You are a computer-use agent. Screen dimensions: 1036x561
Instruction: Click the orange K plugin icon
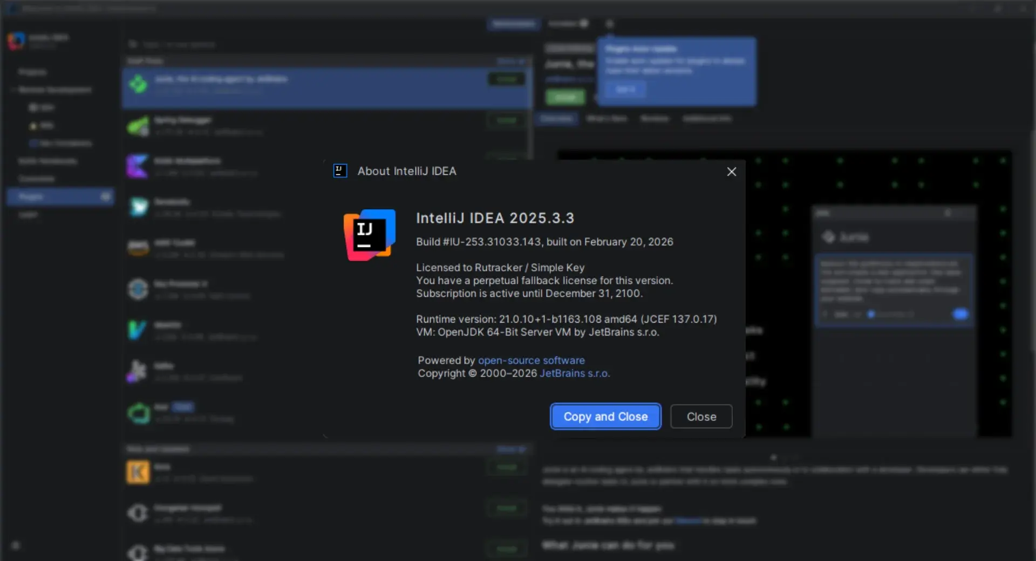(x=138, y=472)
